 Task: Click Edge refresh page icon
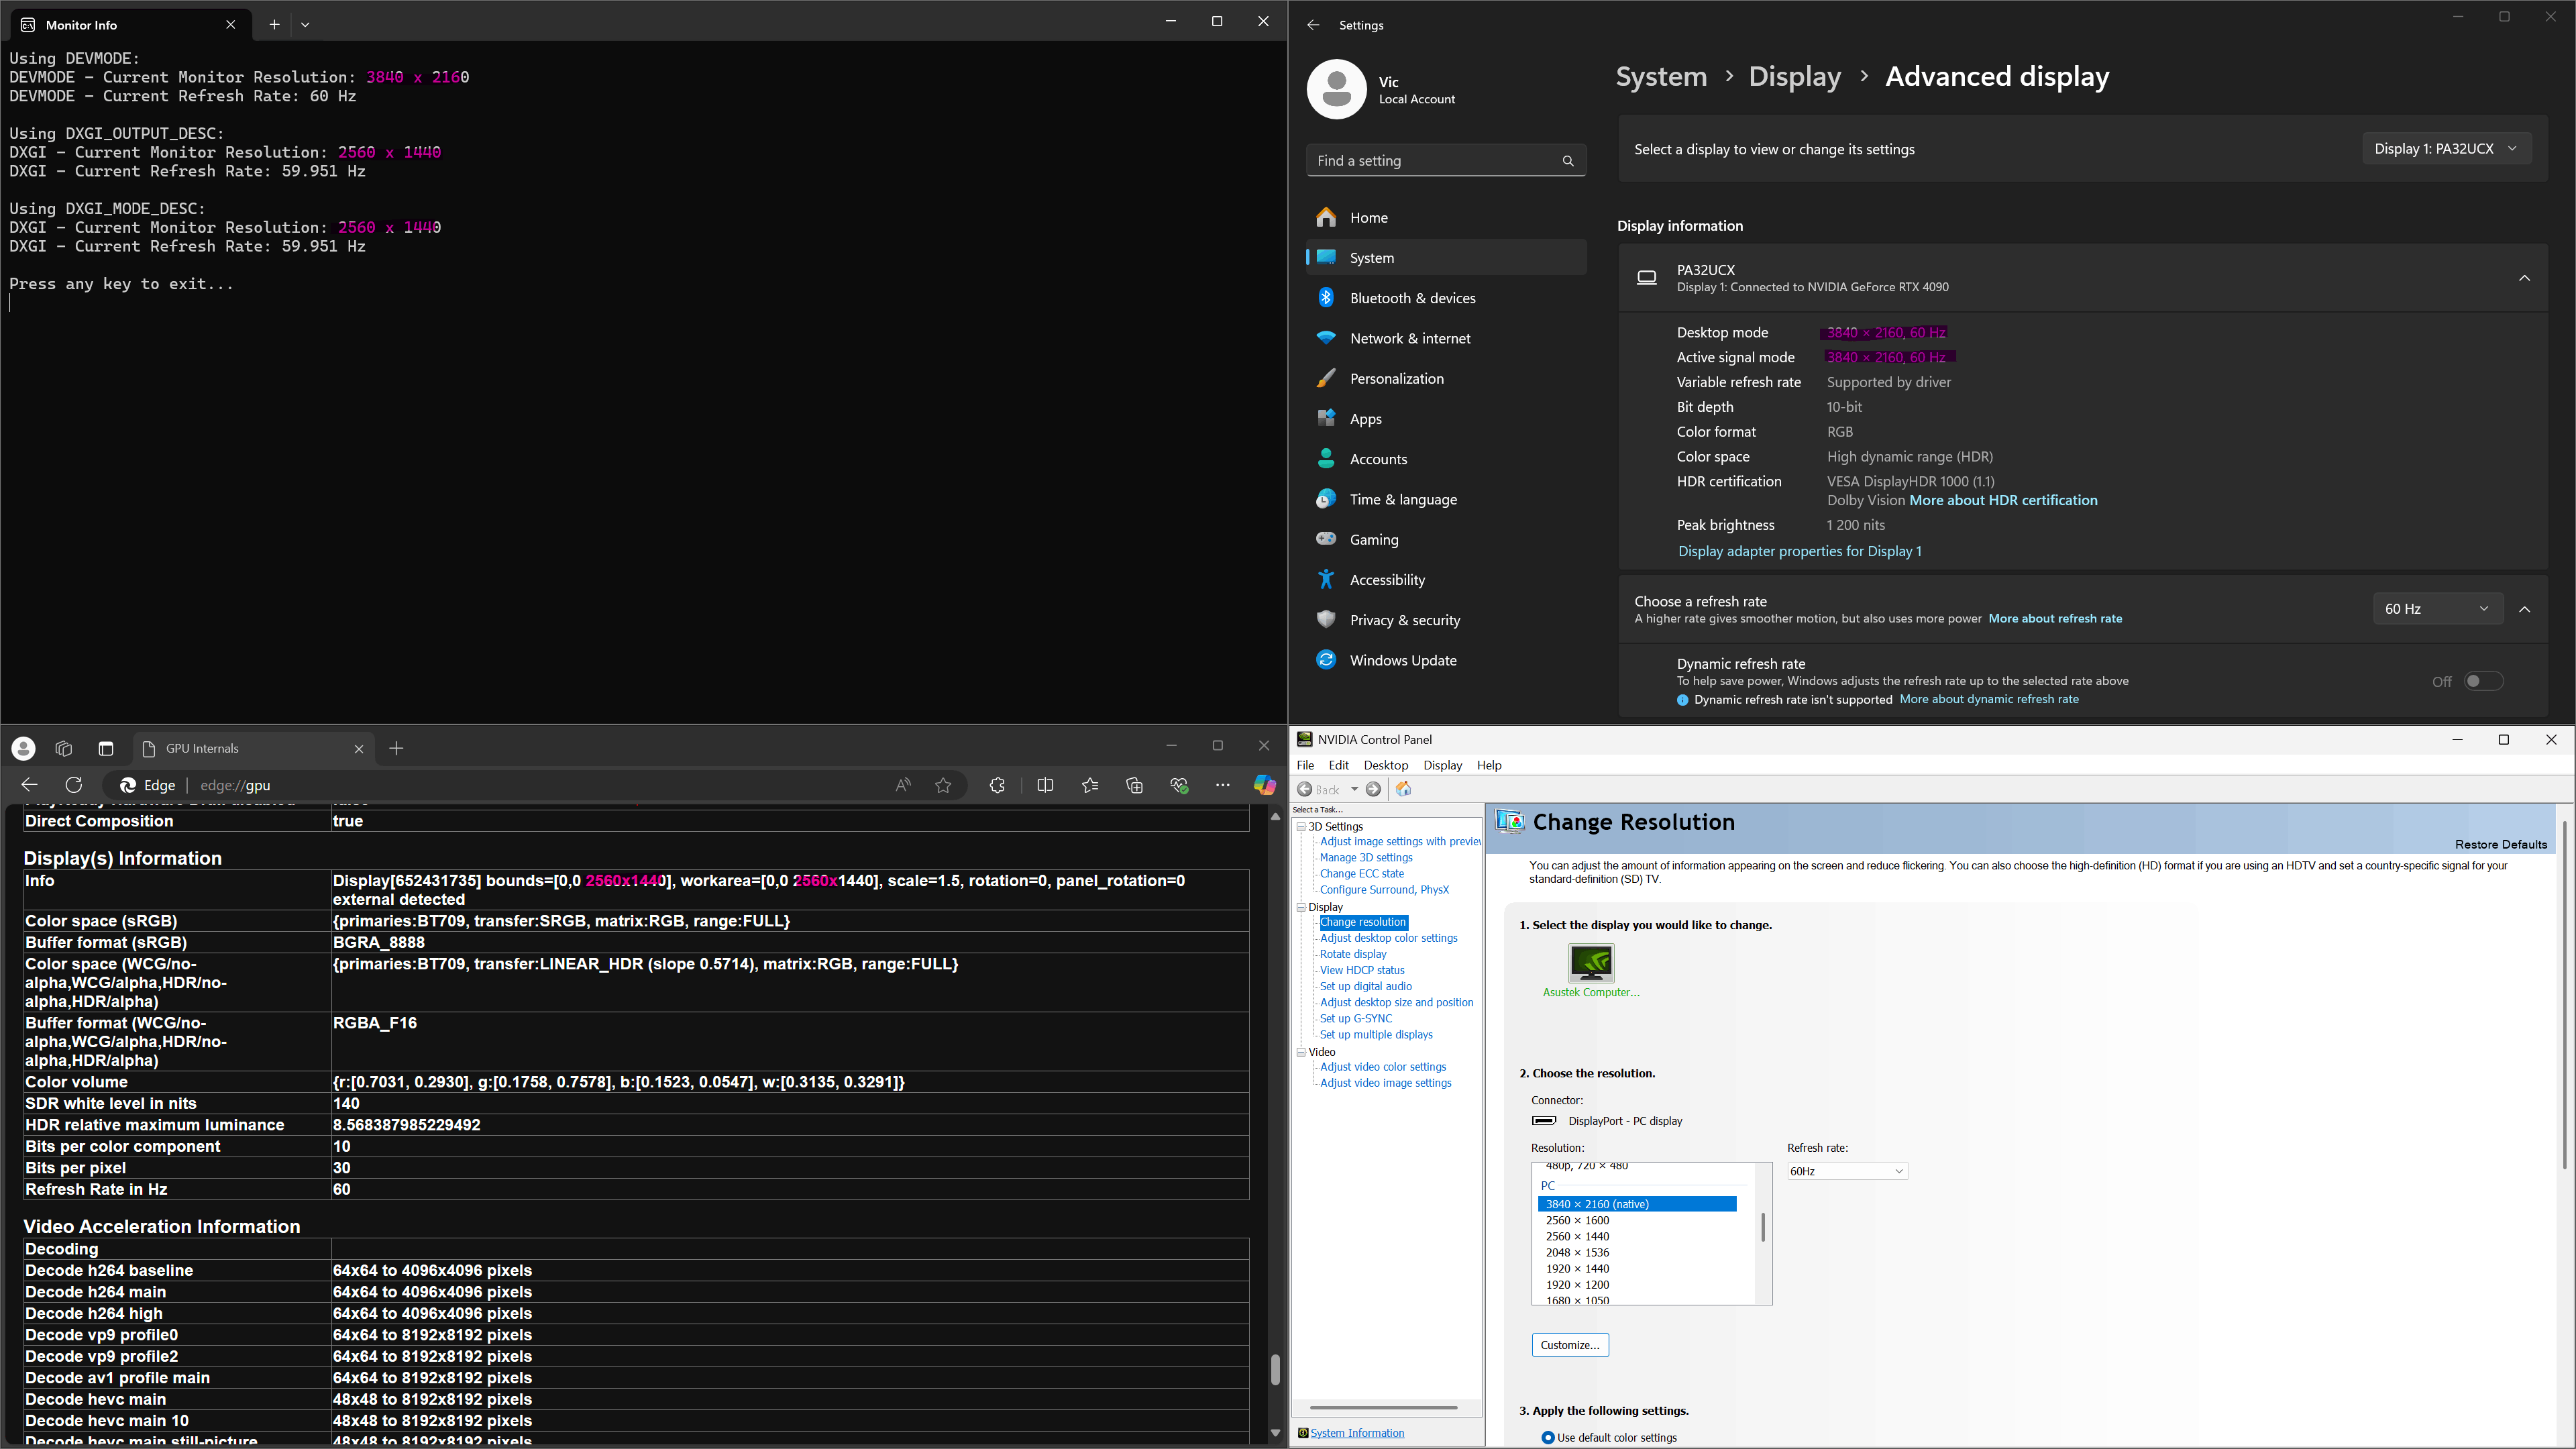pyautogui.click(x=74, y=785)
